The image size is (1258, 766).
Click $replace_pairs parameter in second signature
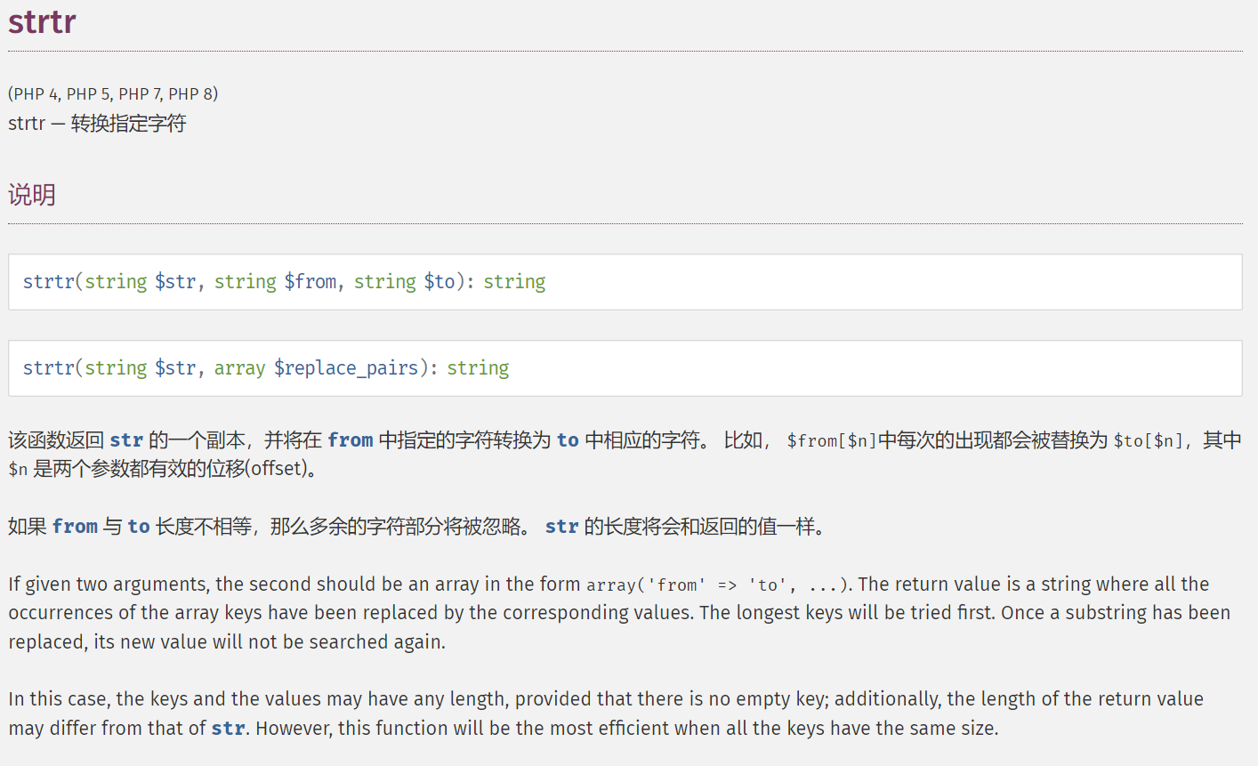(346, 368)
